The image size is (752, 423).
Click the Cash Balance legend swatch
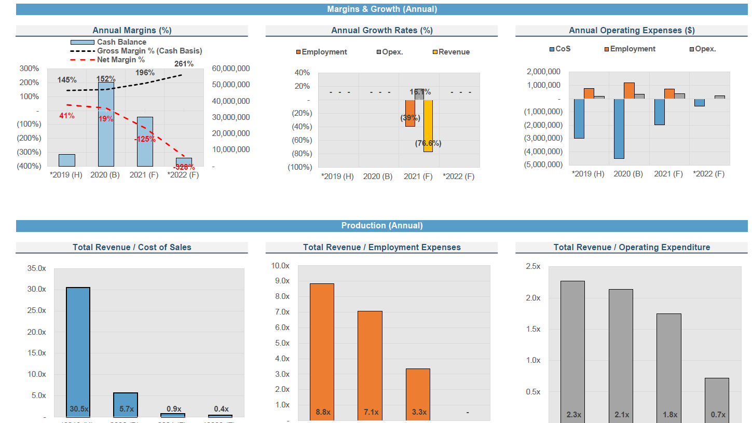pyautogui.click(x=82, y=42)
